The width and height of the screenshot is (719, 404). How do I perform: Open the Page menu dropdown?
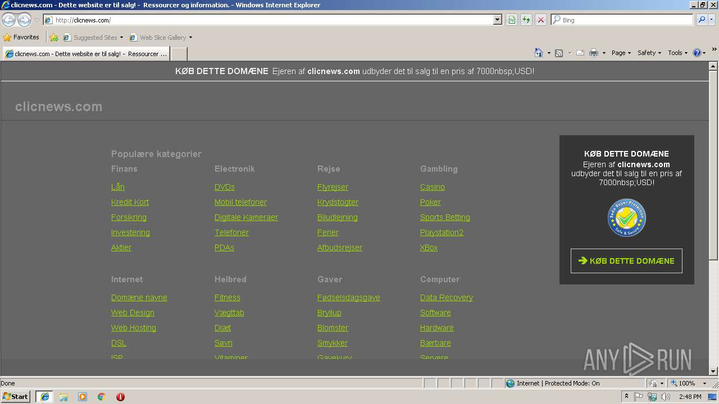click(x=621, y=53)
